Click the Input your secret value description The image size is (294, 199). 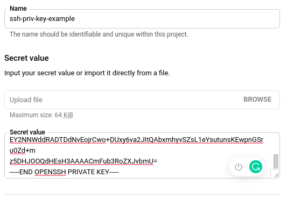pyautogui.click(x=87, y=73)
